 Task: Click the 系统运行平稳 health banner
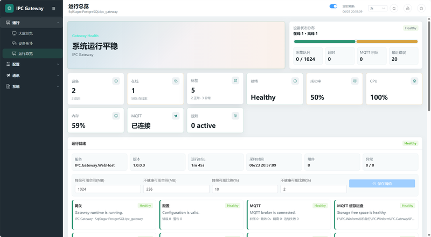[176, 45]
